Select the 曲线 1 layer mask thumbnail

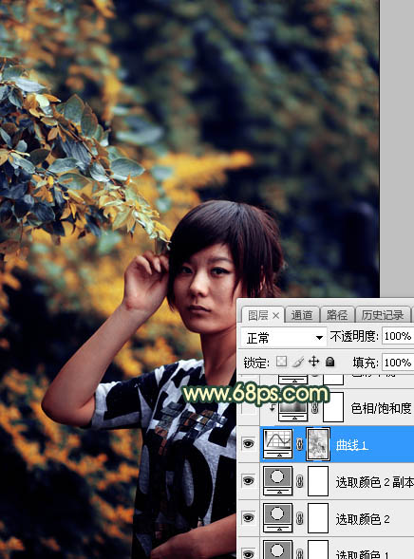click(318, 444)
